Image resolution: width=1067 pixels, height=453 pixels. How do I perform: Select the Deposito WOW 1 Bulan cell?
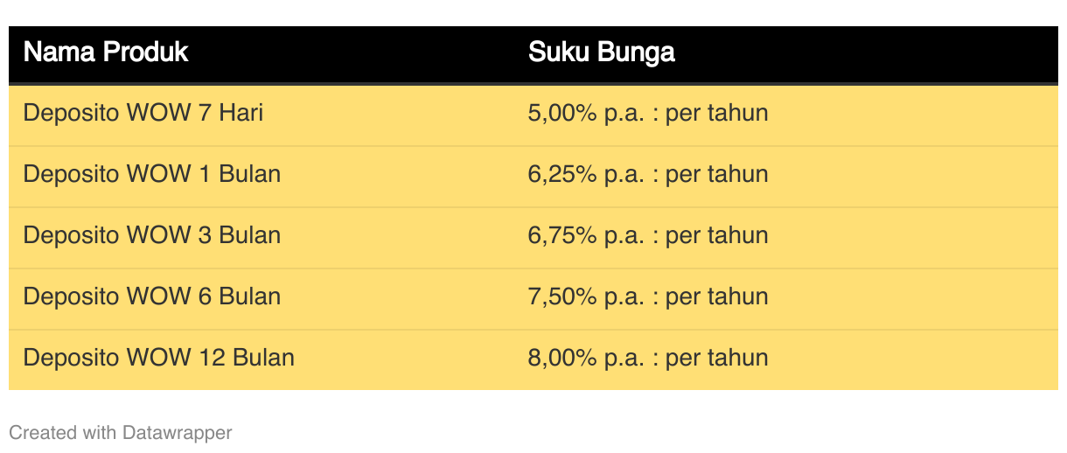tap(152, 174)
